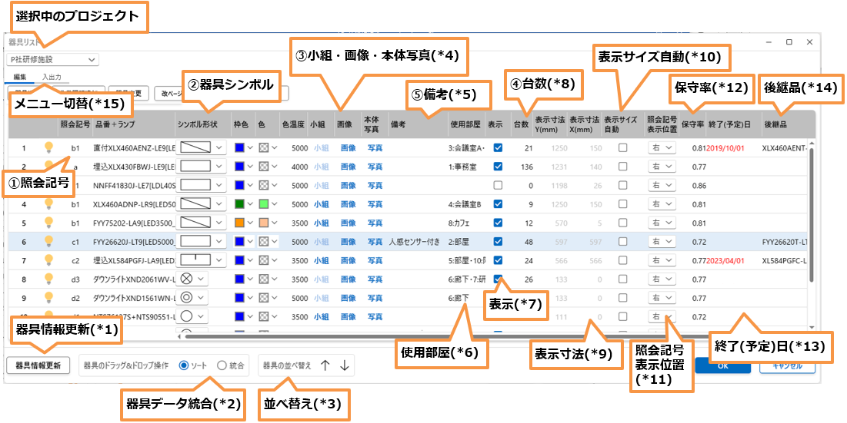Click the green frame color swatch in row 4
847x423 pixels.
238,204
